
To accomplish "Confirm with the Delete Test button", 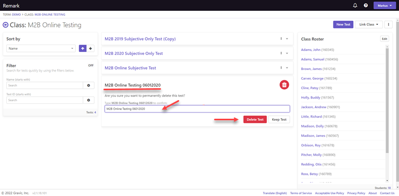I will click(255, 120).
